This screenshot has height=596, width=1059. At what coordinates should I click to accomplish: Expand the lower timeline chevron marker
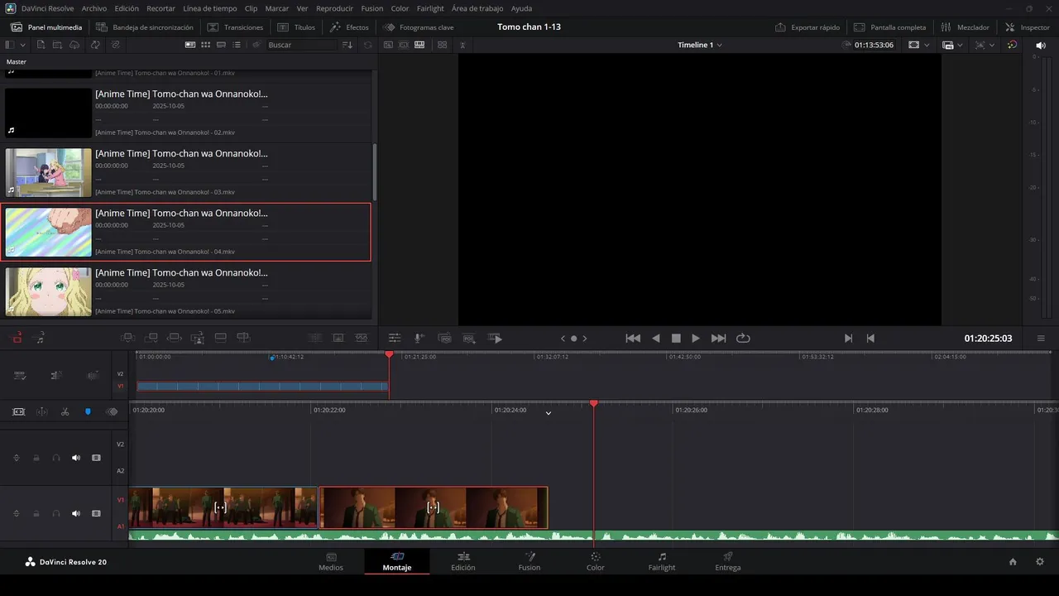click(548, 413)
